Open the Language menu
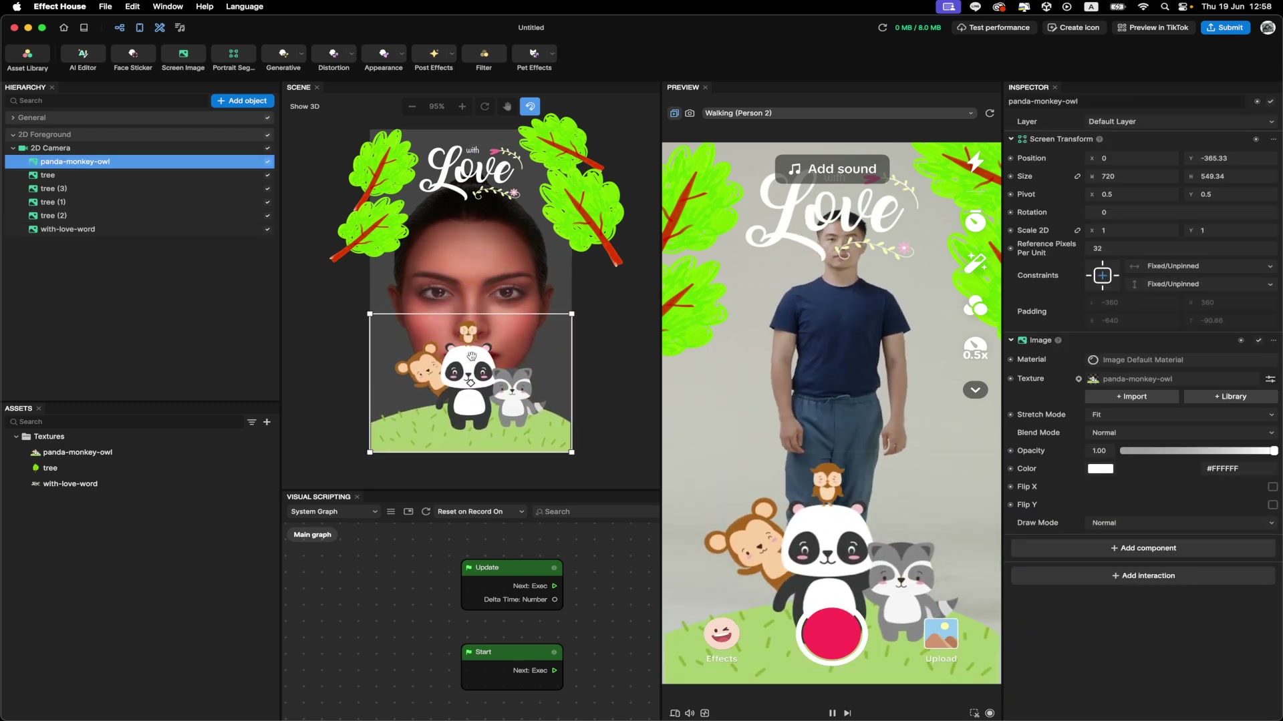The width and height of the screenshot is (1283, 721). click(x=244, y=7)
